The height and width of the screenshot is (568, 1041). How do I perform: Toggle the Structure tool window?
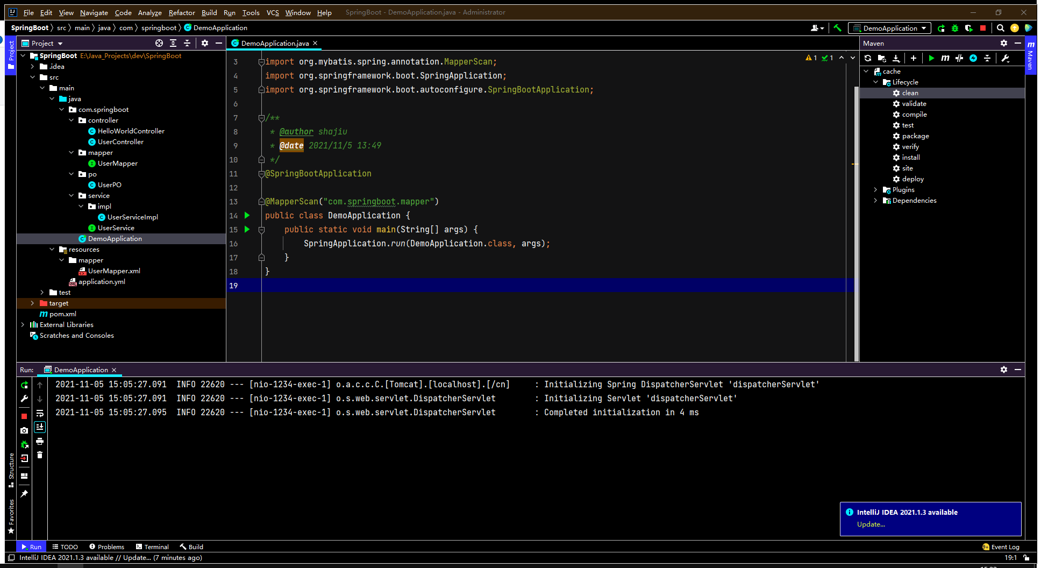(x=11, y=470)
